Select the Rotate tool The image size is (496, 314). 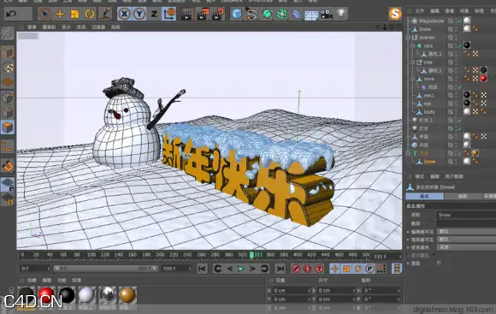point(90,14)
